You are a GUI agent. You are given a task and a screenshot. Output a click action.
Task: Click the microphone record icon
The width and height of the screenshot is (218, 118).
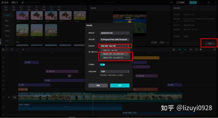174,50
